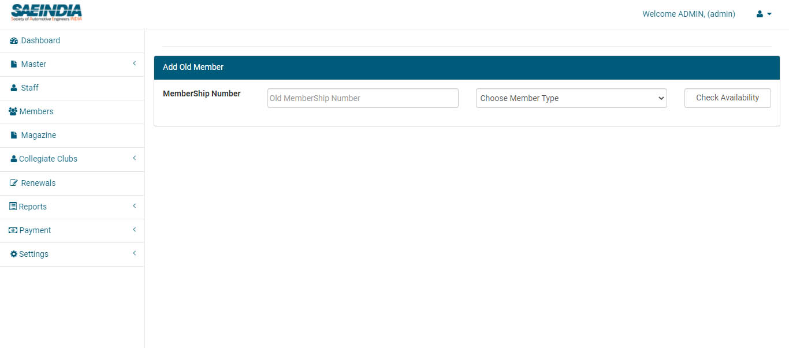789x348 pixels.
Task: Click the Settings gear icon
Action: coord(14,254)
